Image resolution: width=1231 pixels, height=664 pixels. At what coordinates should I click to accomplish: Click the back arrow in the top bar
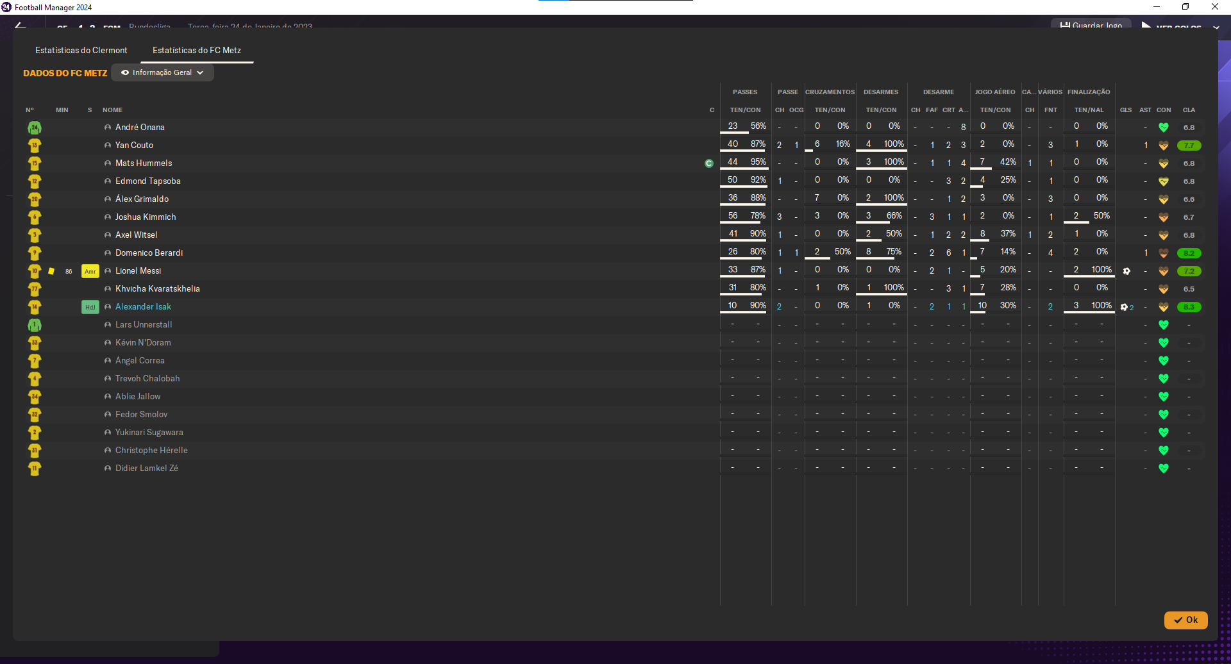coord(20,26)
